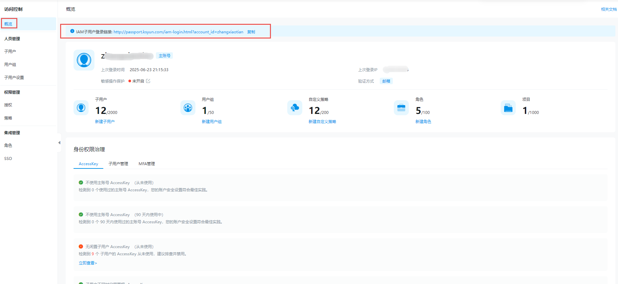Click the user group (用户组) stat icon

pyautogui.click(x=188, y=108)
